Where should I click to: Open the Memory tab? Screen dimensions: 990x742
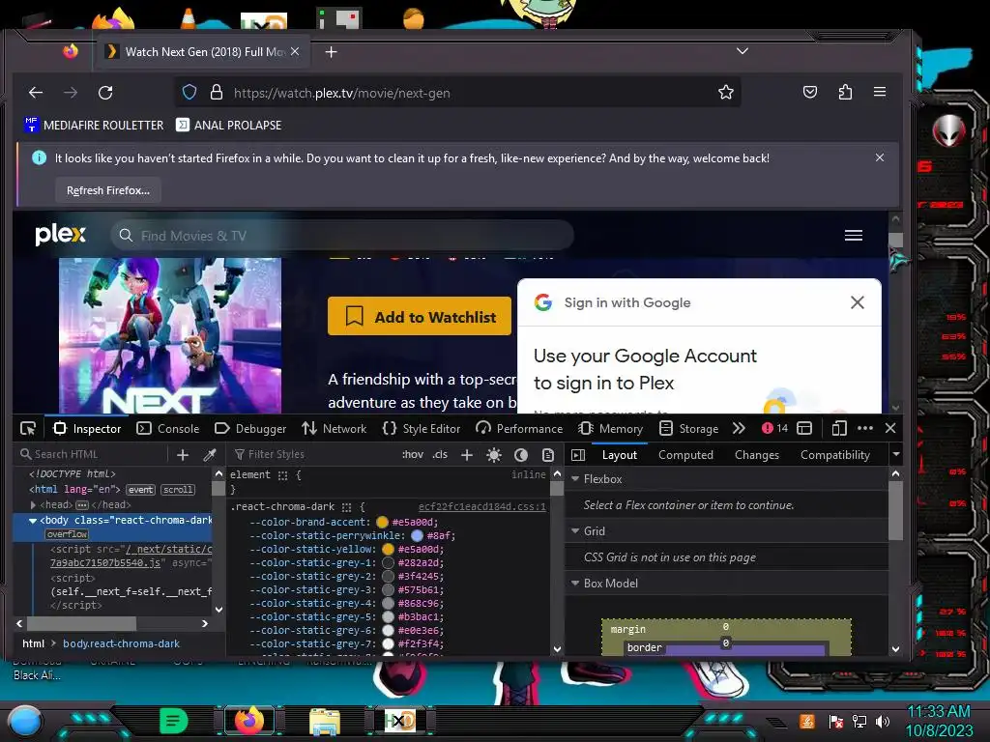click(x=611, y=428)
